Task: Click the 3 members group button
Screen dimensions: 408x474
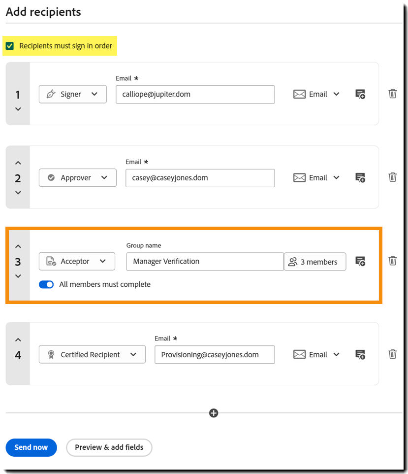Action: 315,262
